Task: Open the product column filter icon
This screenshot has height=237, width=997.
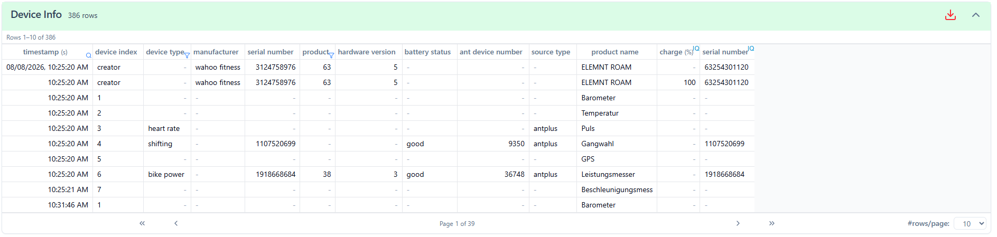Action: click(331, 55)
